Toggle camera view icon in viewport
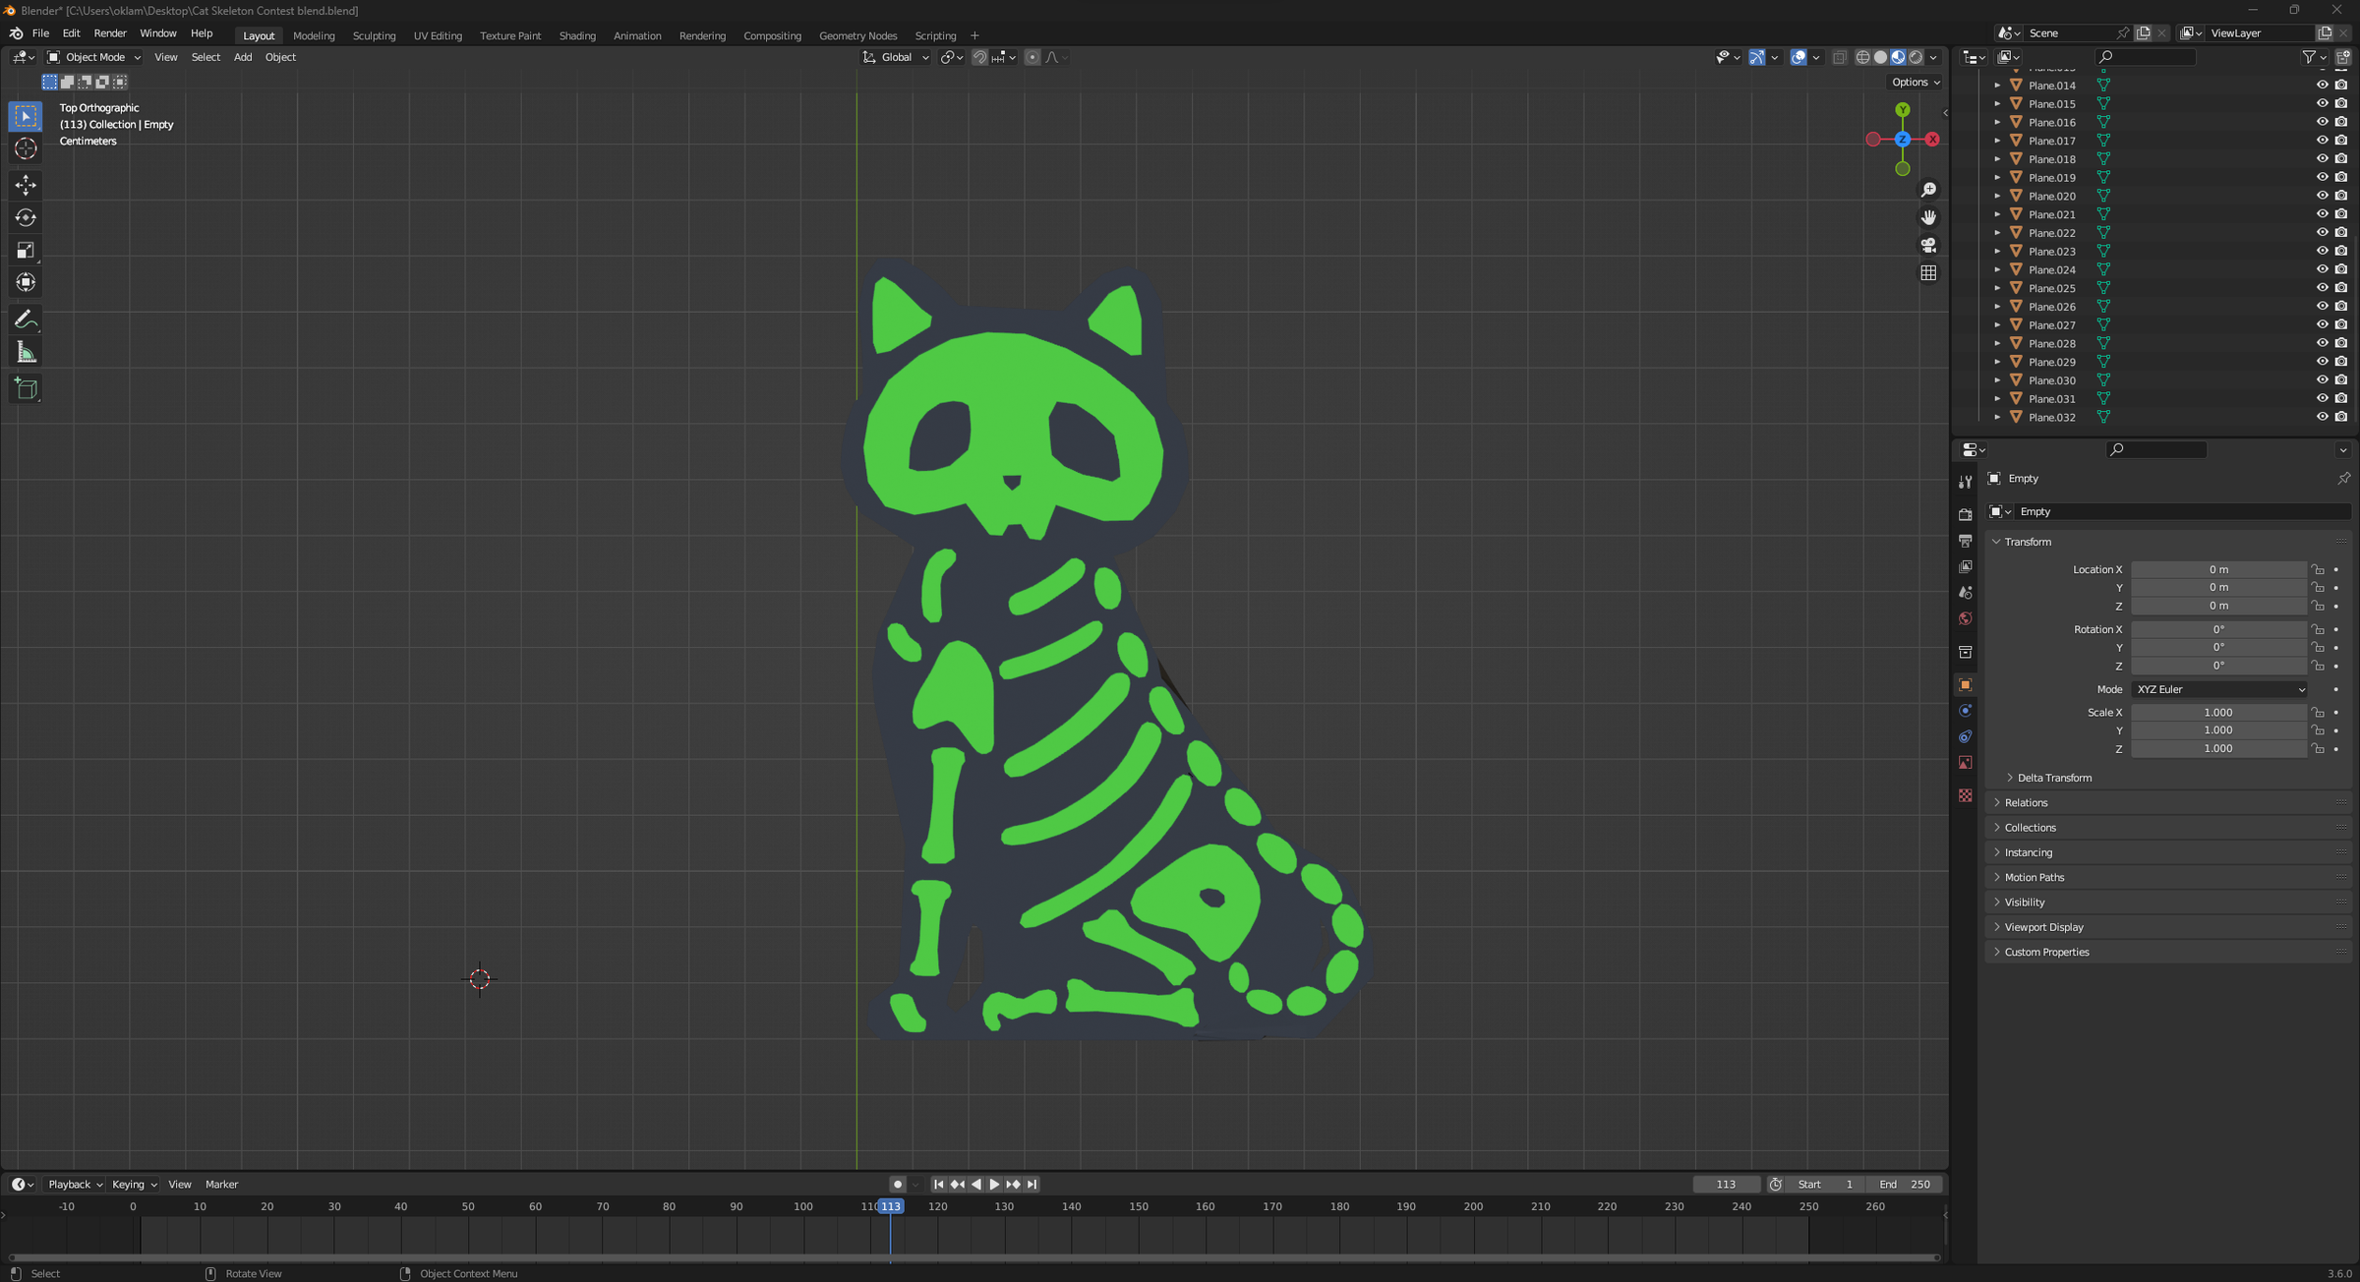The image size is (2360, 1282). [x=1928, y=245]
